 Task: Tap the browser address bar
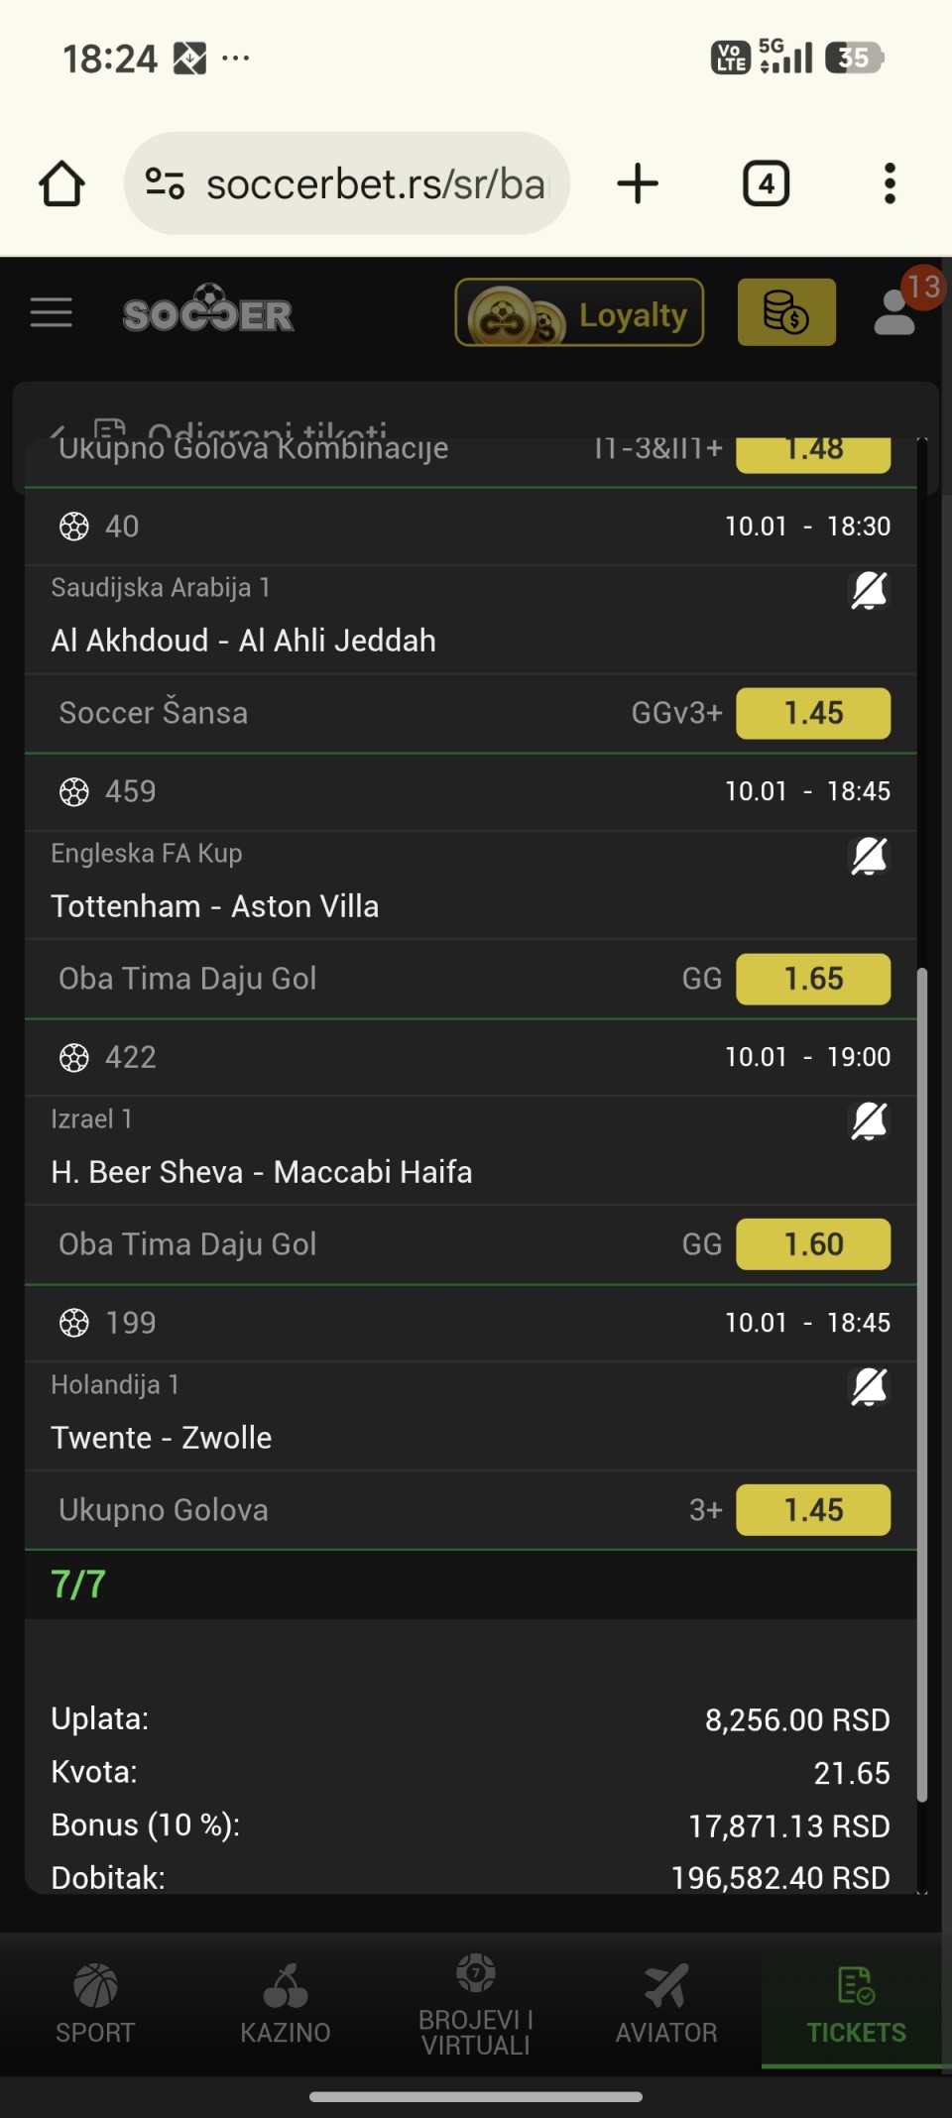tap(375, 183)
